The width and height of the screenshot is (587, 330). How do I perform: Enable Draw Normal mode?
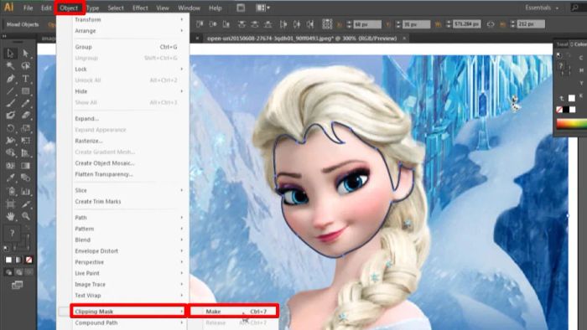(x=8, y=272)
